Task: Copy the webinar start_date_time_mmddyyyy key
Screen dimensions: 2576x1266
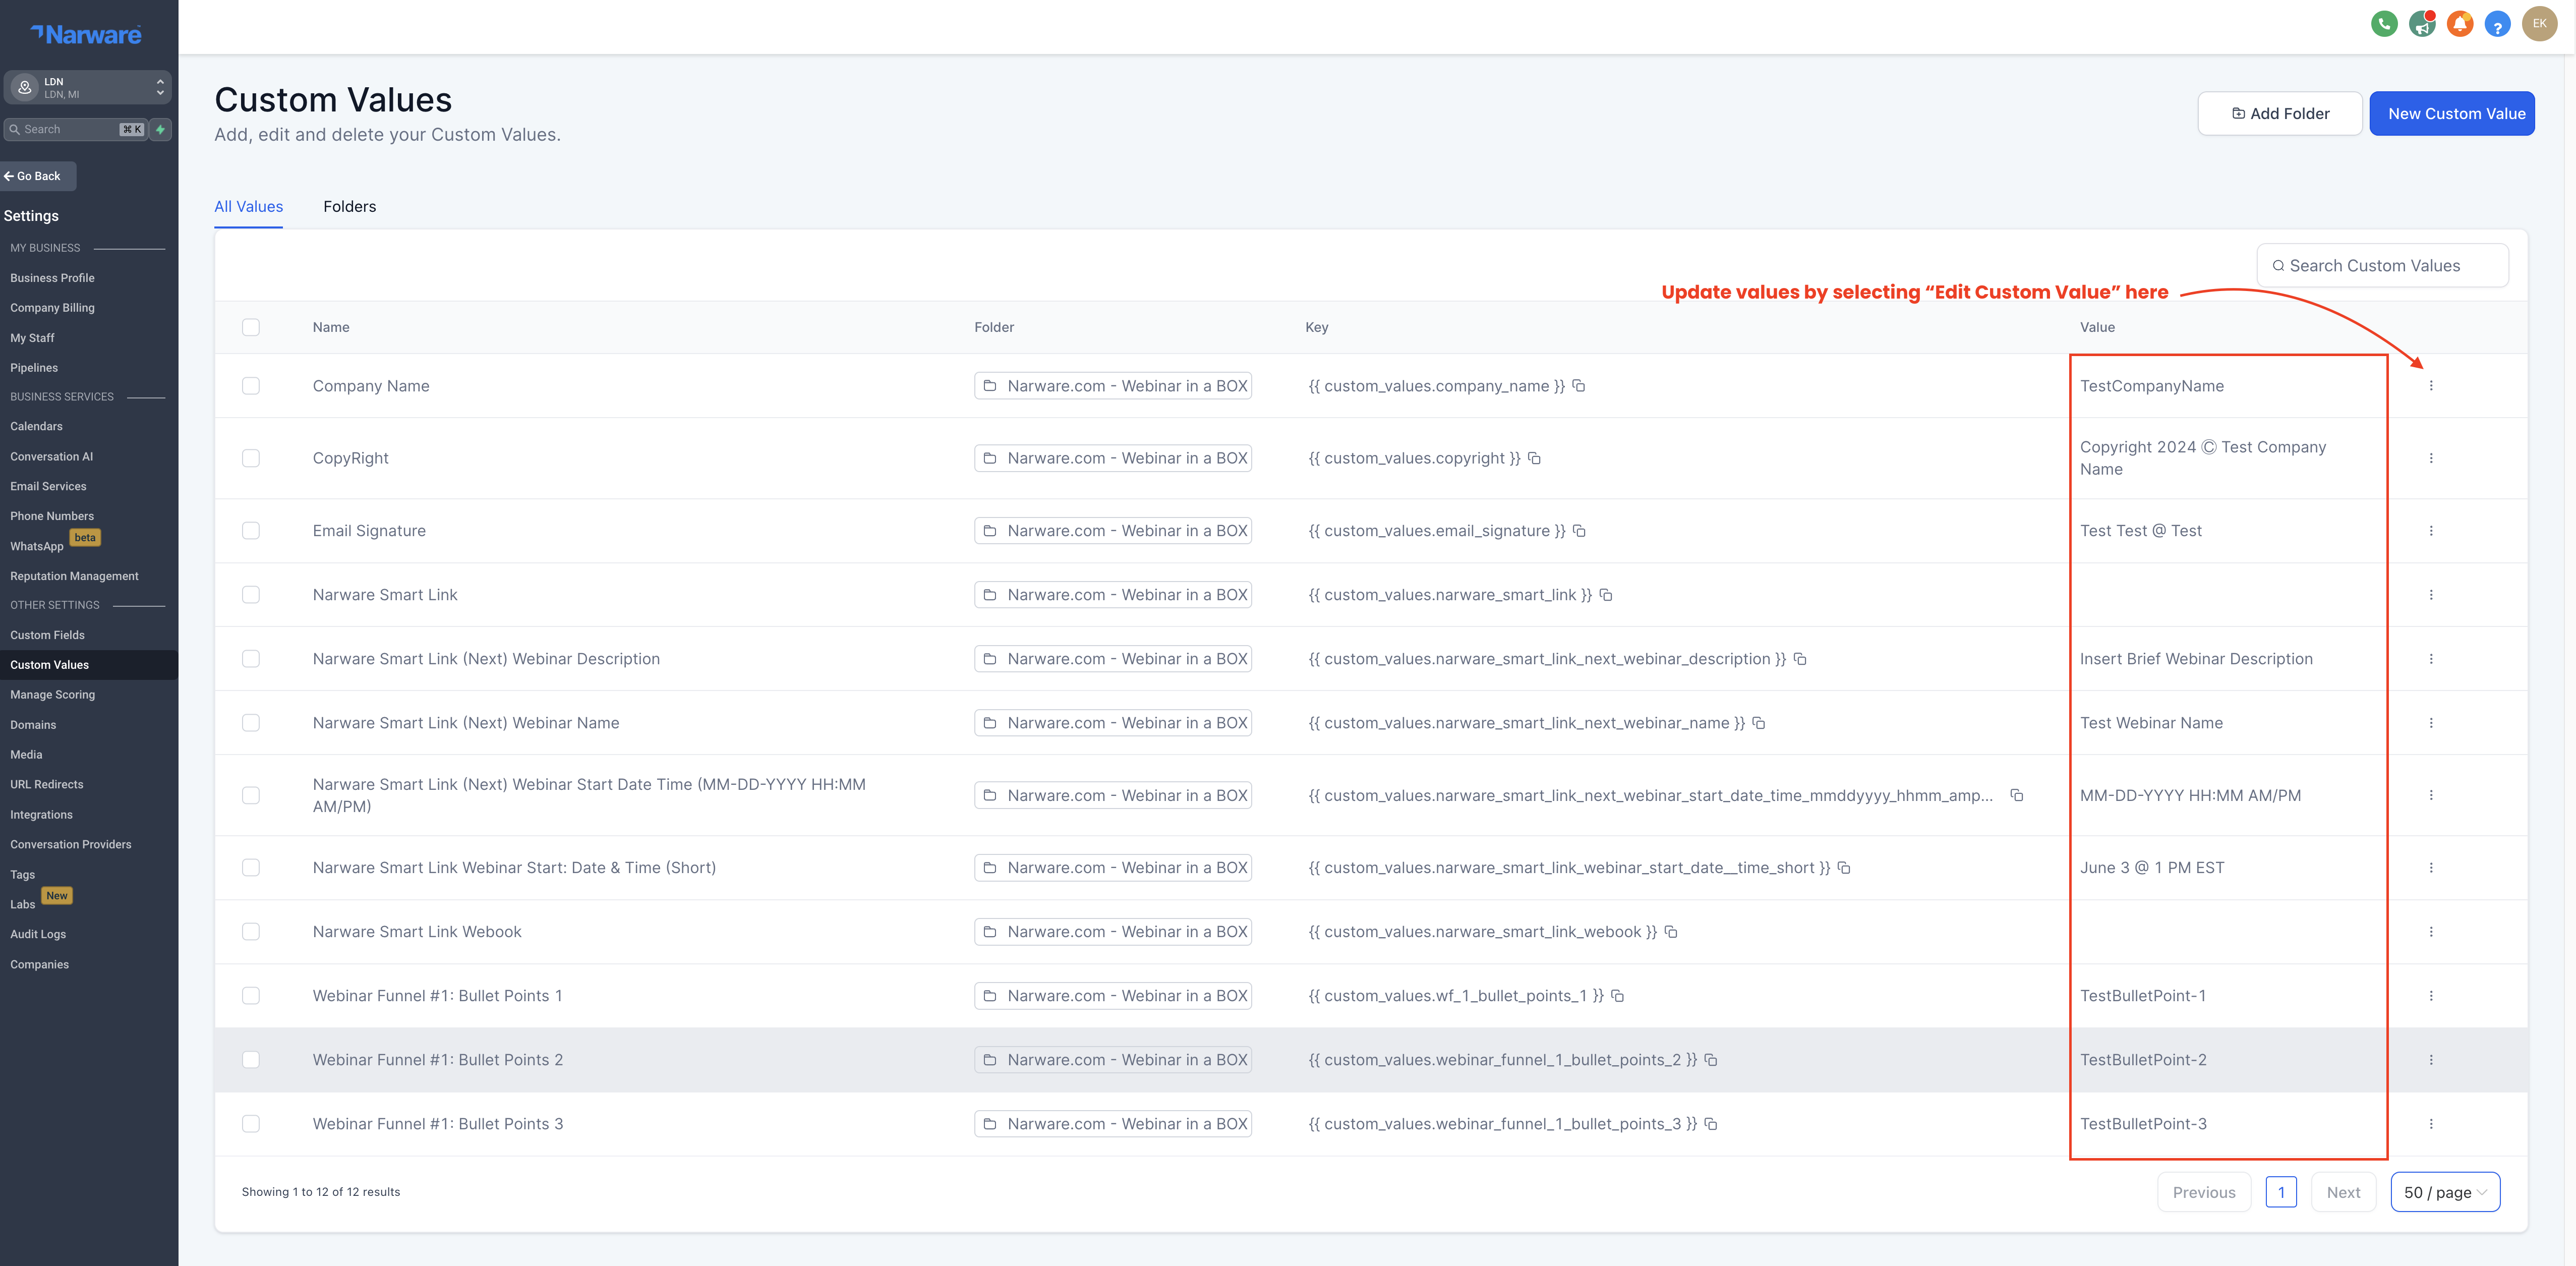Action: click(2016, 795)
